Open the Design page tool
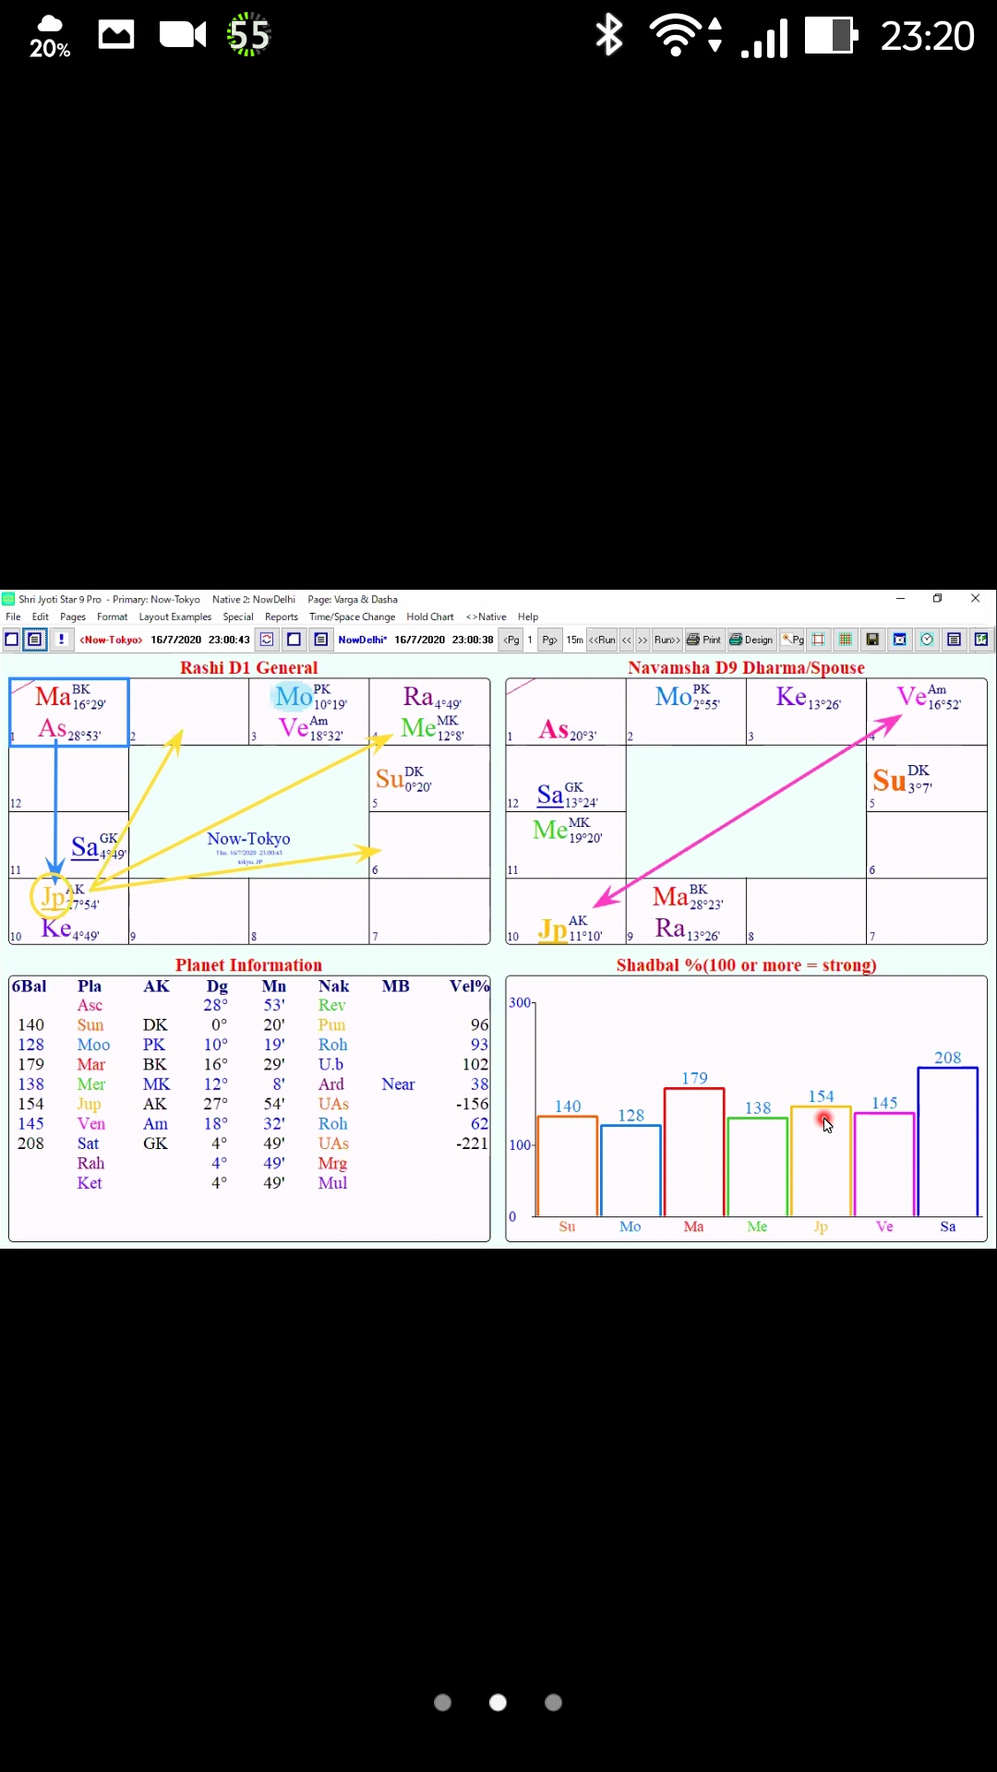Image resolution: width=997 pixels, height=1772 pixels. (751, 640)
